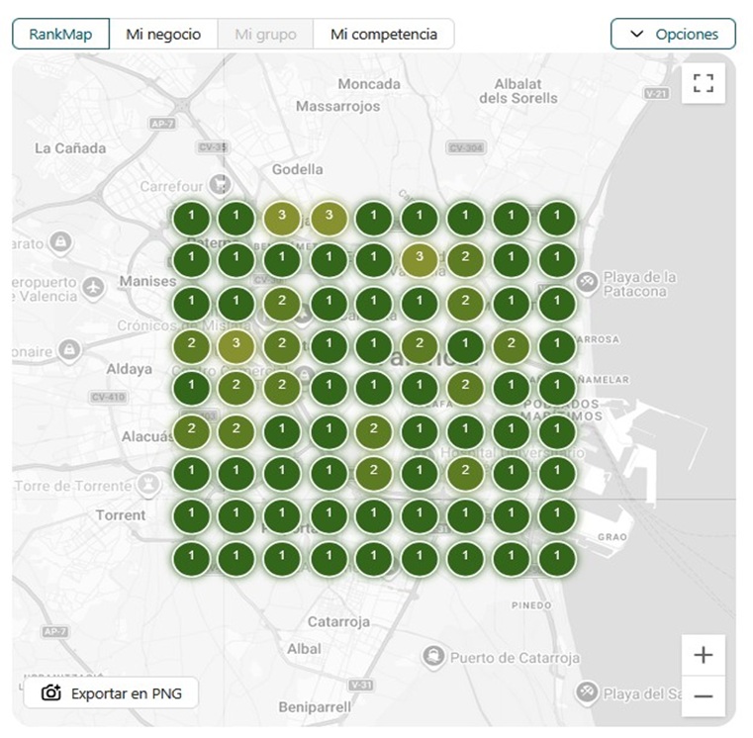This screenshot has width=753, height=738.
Task: Click the Aldaya map label
Action: pyautogui.click(x=130, y=369)
